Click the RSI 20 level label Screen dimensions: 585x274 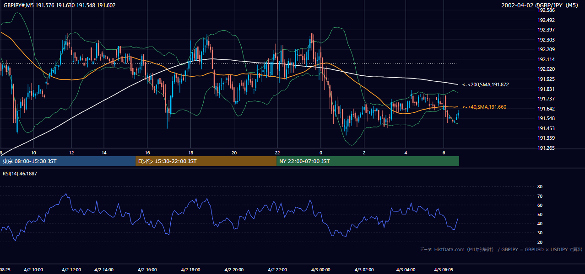pos(540,242)
